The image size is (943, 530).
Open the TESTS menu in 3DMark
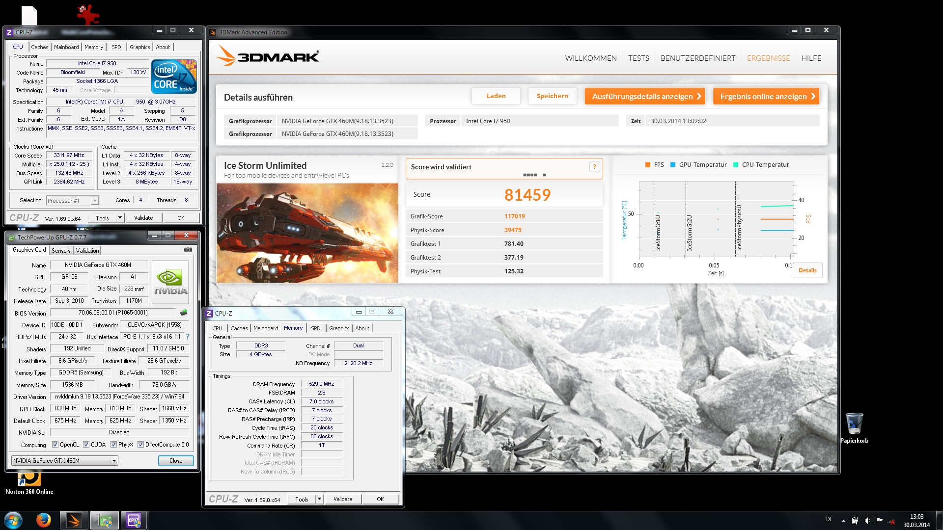(638, 58)
